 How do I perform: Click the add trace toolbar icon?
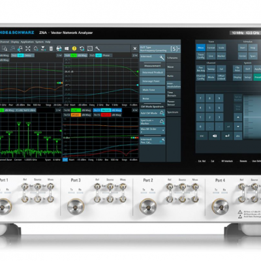coord(36,48)
